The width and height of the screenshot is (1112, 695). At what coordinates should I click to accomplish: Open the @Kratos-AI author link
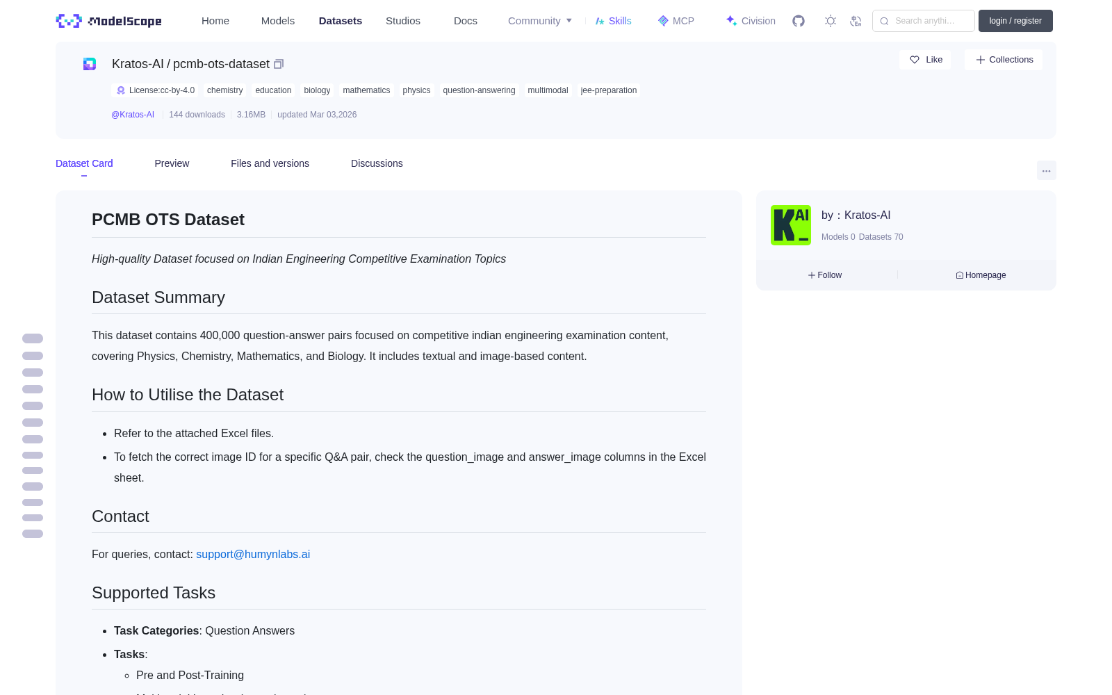tap(133, 115)
